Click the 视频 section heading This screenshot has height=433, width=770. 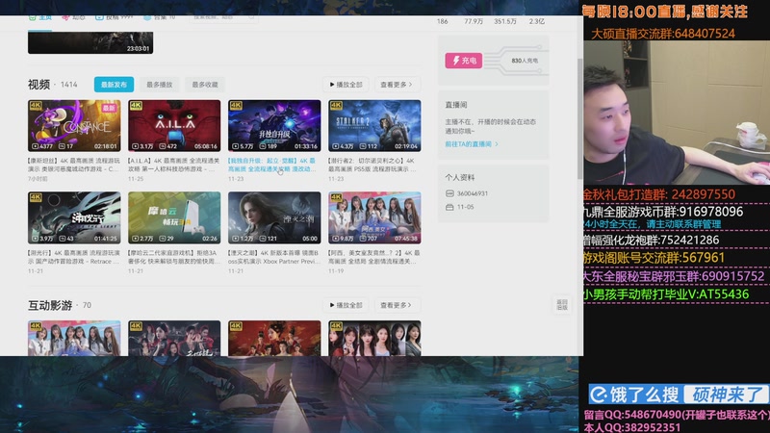(x=38, y=85)
